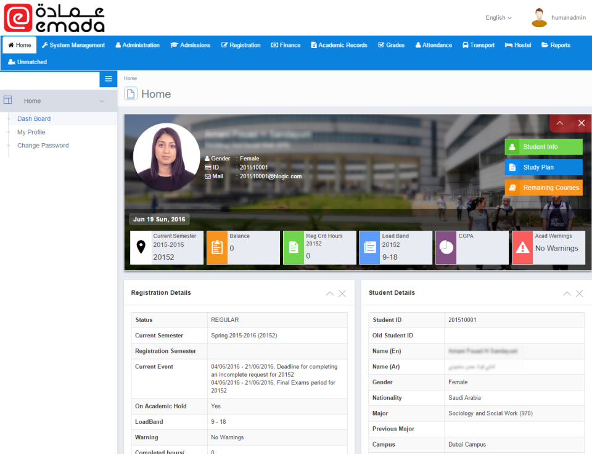Image resolution: width=592 pixels, height=454 pixels.
Task: Switch to the Academic Records tab
Action: click(x=339, y=44)
